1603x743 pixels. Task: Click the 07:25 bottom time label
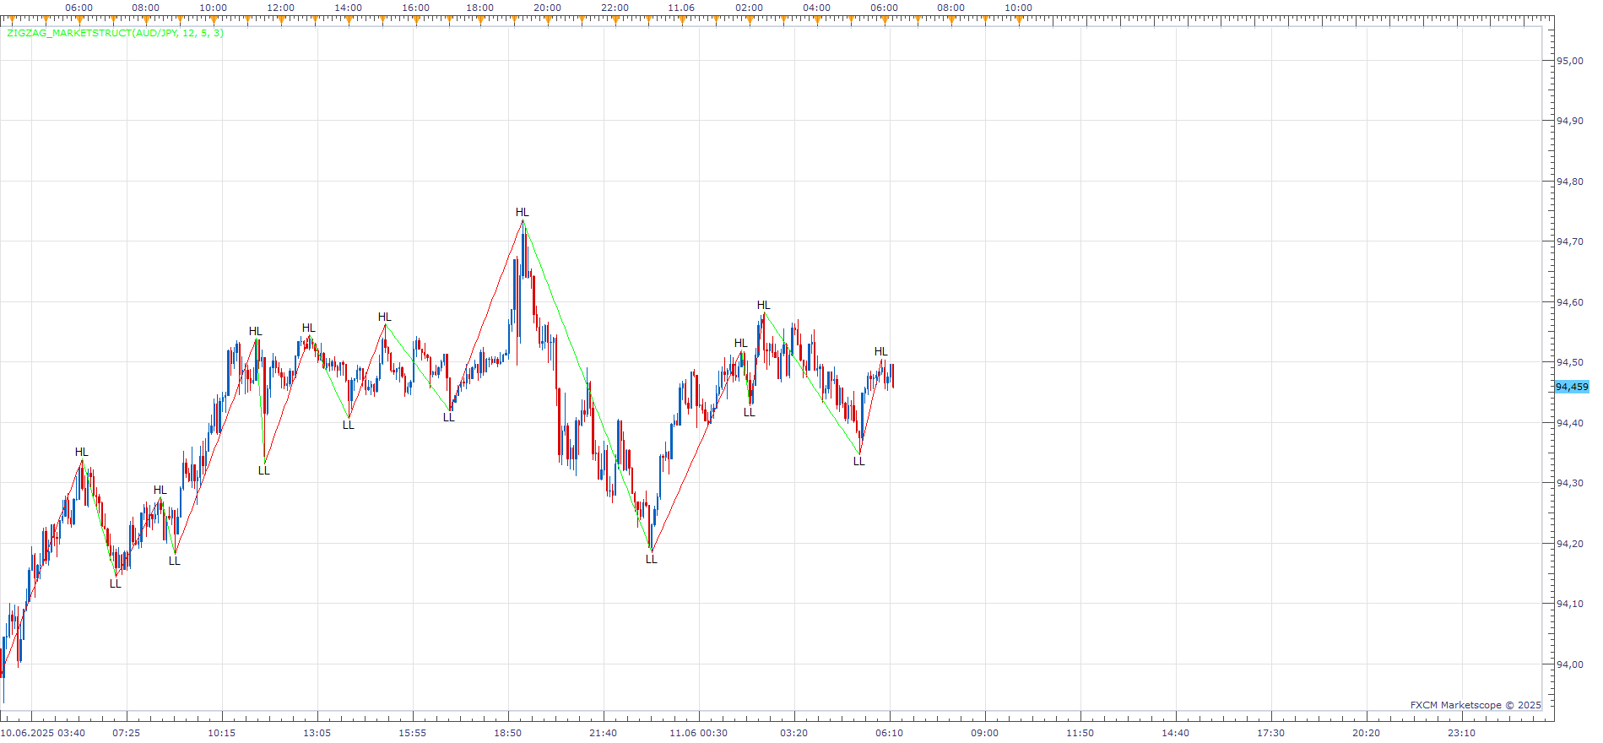[127, 733]
